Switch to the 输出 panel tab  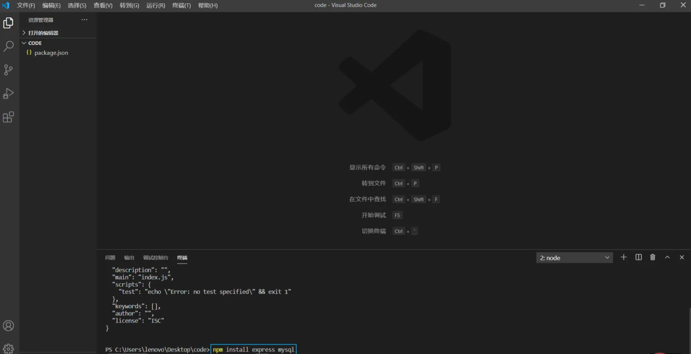[x=129, y=258]
